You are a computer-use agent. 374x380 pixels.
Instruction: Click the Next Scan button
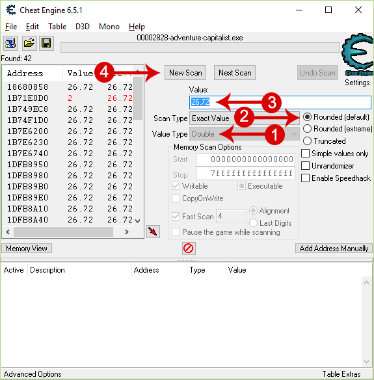point(235,72)
